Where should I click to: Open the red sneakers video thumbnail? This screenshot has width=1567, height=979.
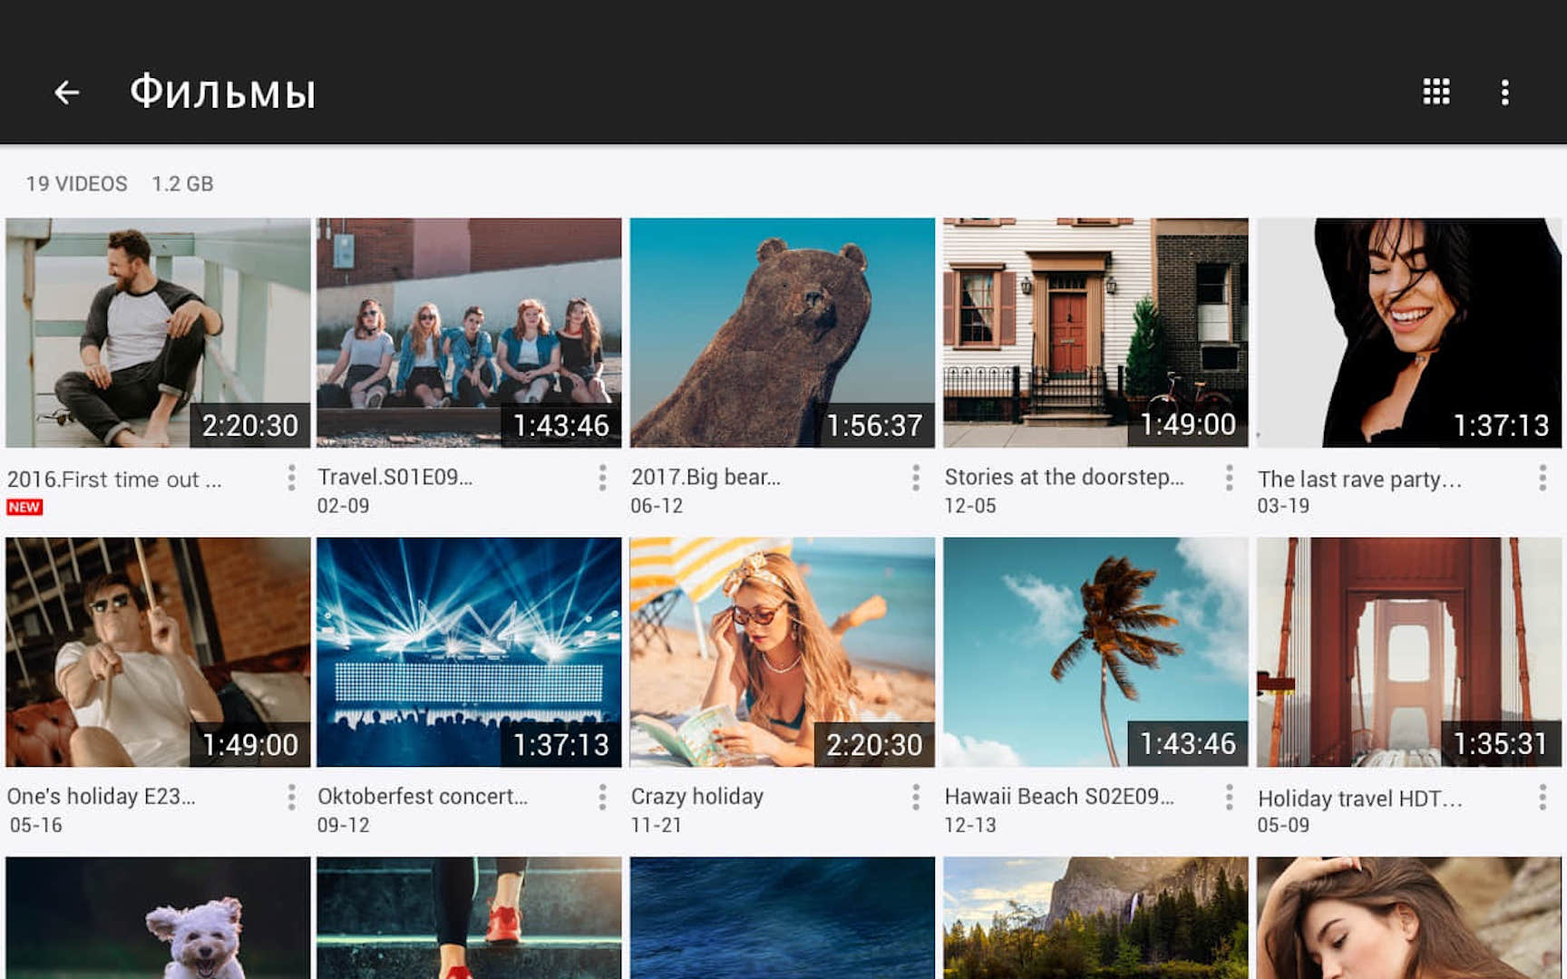[469, 918]
